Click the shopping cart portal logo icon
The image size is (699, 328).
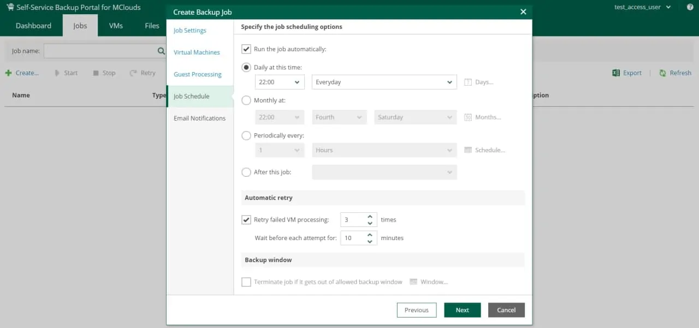tap(10, 7)
